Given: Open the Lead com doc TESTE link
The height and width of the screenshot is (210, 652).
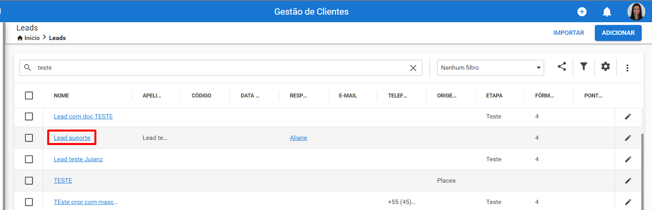Looking at the screenshot, I should click(x=83, y=116).
